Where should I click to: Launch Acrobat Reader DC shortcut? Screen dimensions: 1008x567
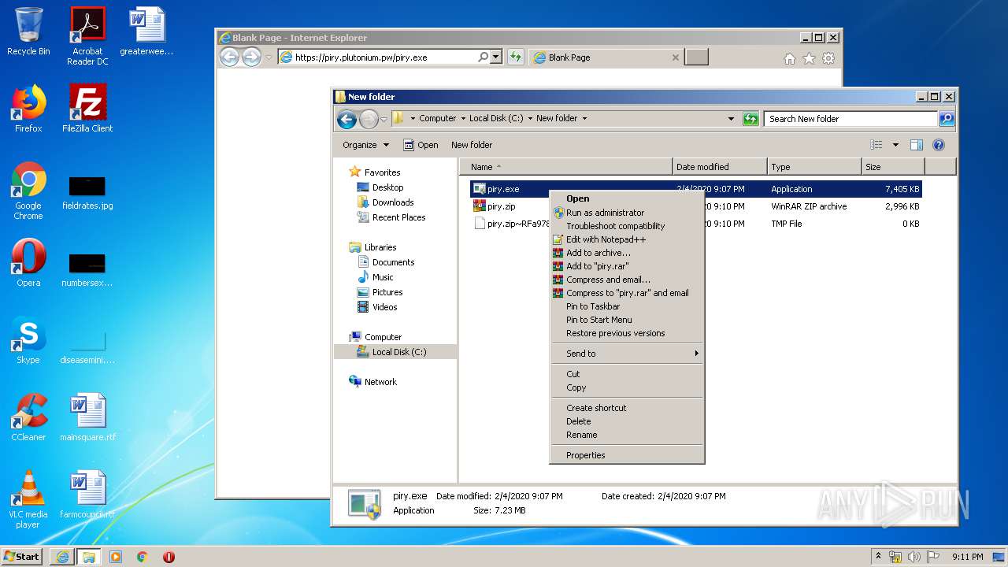pos(87,35)
